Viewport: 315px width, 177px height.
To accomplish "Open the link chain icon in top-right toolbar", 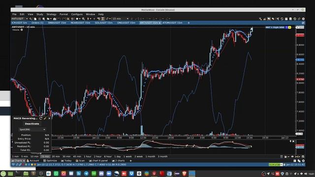I will [x=299, y=19].
